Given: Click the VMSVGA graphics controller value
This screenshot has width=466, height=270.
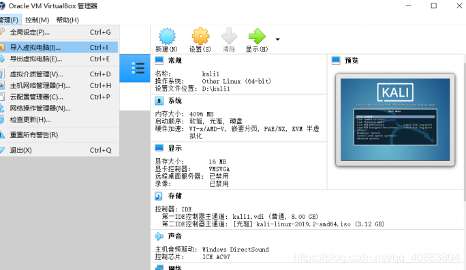Looking at the screenshot, I should point(219,169).
